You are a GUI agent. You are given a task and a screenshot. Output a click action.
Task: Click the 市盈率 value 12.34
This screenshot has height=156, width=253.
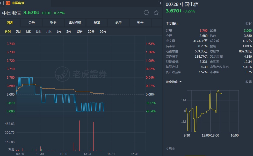click(x=248, y=62)
